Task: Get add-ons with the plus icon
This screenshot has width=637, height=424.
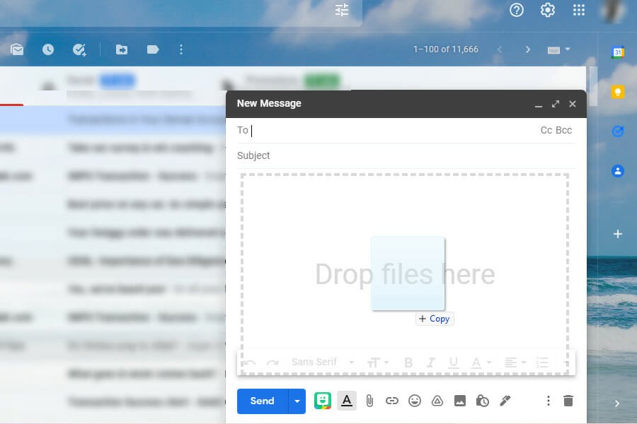Action: point(618,234)
